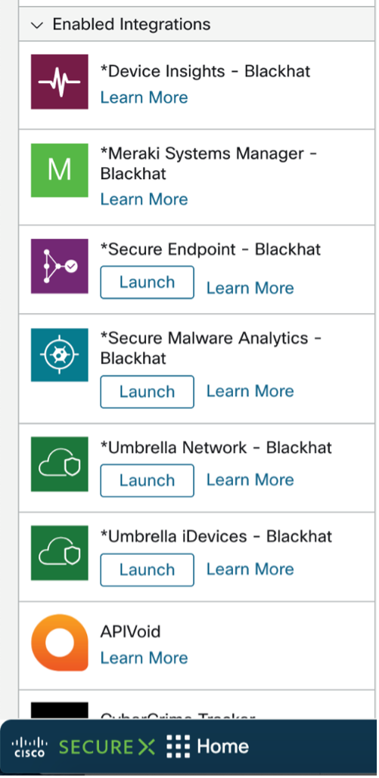379x778 pixels.
Task: Open Learn More for Meraki Systems Manager
Action: (x=144, y=199)
